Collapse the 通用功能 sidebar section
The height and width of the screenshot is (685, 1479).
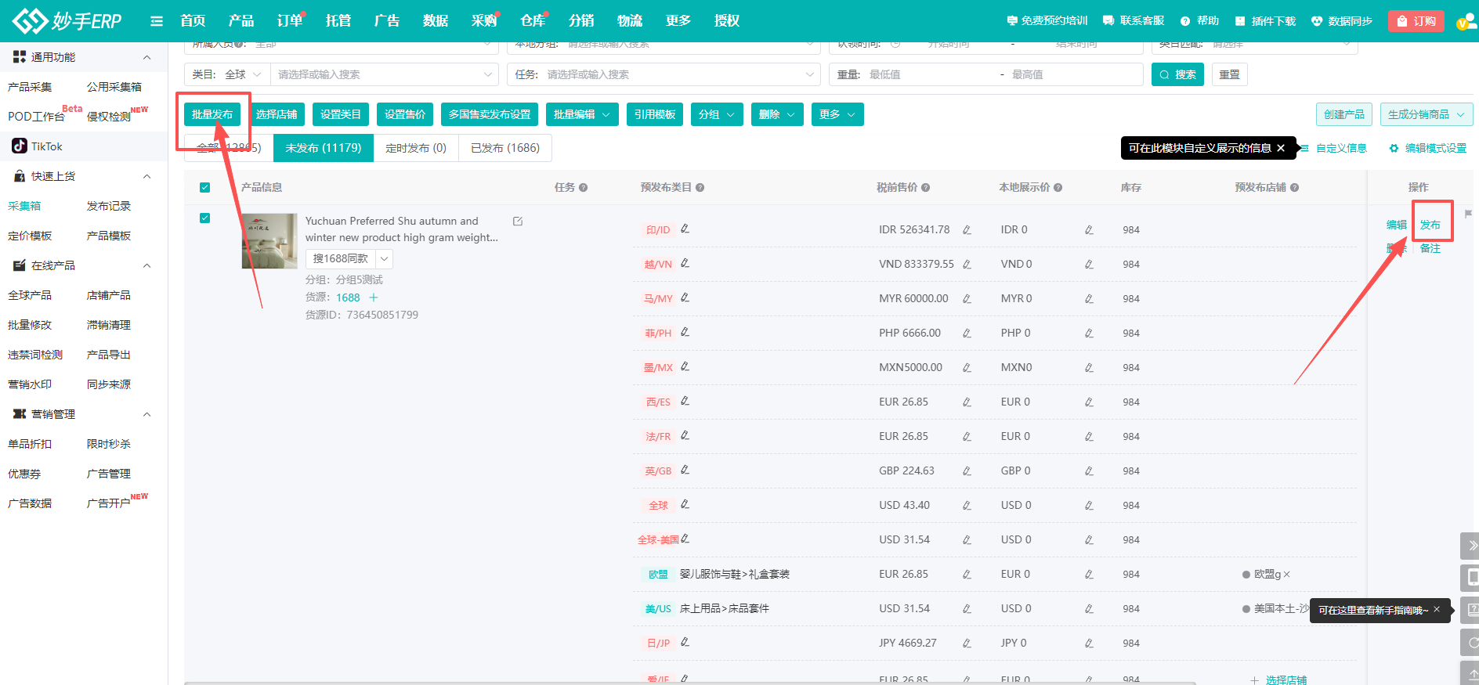click(x=146, y=57)
